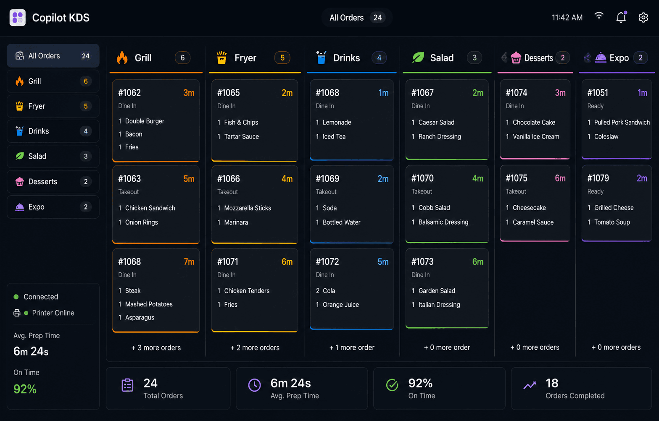This screenshot has height=421, width=659.
Task: Click the Avg. Prep Time clock icon
Action: [x=254, y=385]
